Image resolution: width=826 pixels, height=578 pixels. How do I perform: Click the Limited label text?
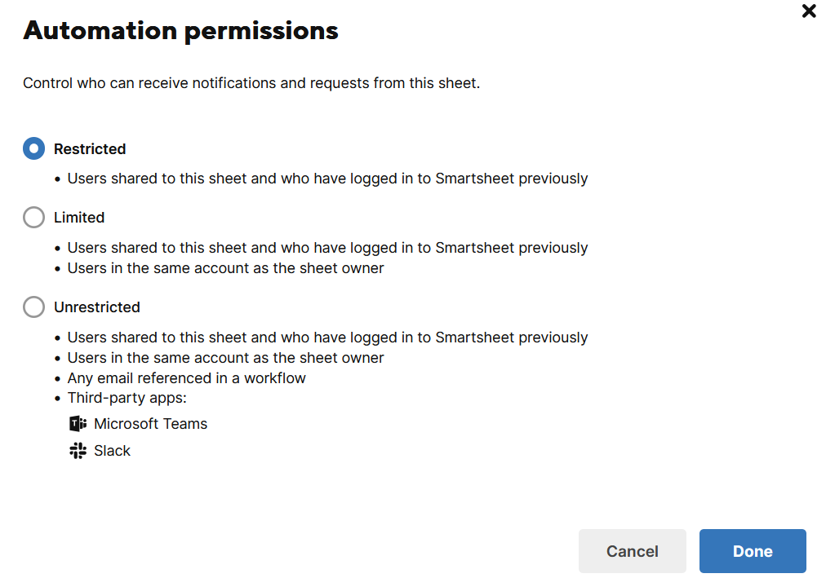coord(79,217)
